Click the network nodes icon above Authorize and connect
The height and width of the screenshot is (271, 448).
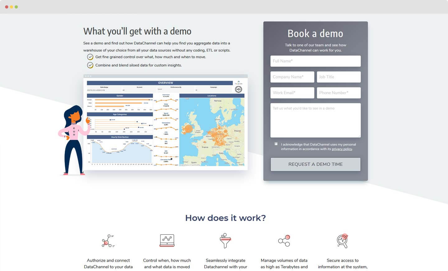(108, 241)
